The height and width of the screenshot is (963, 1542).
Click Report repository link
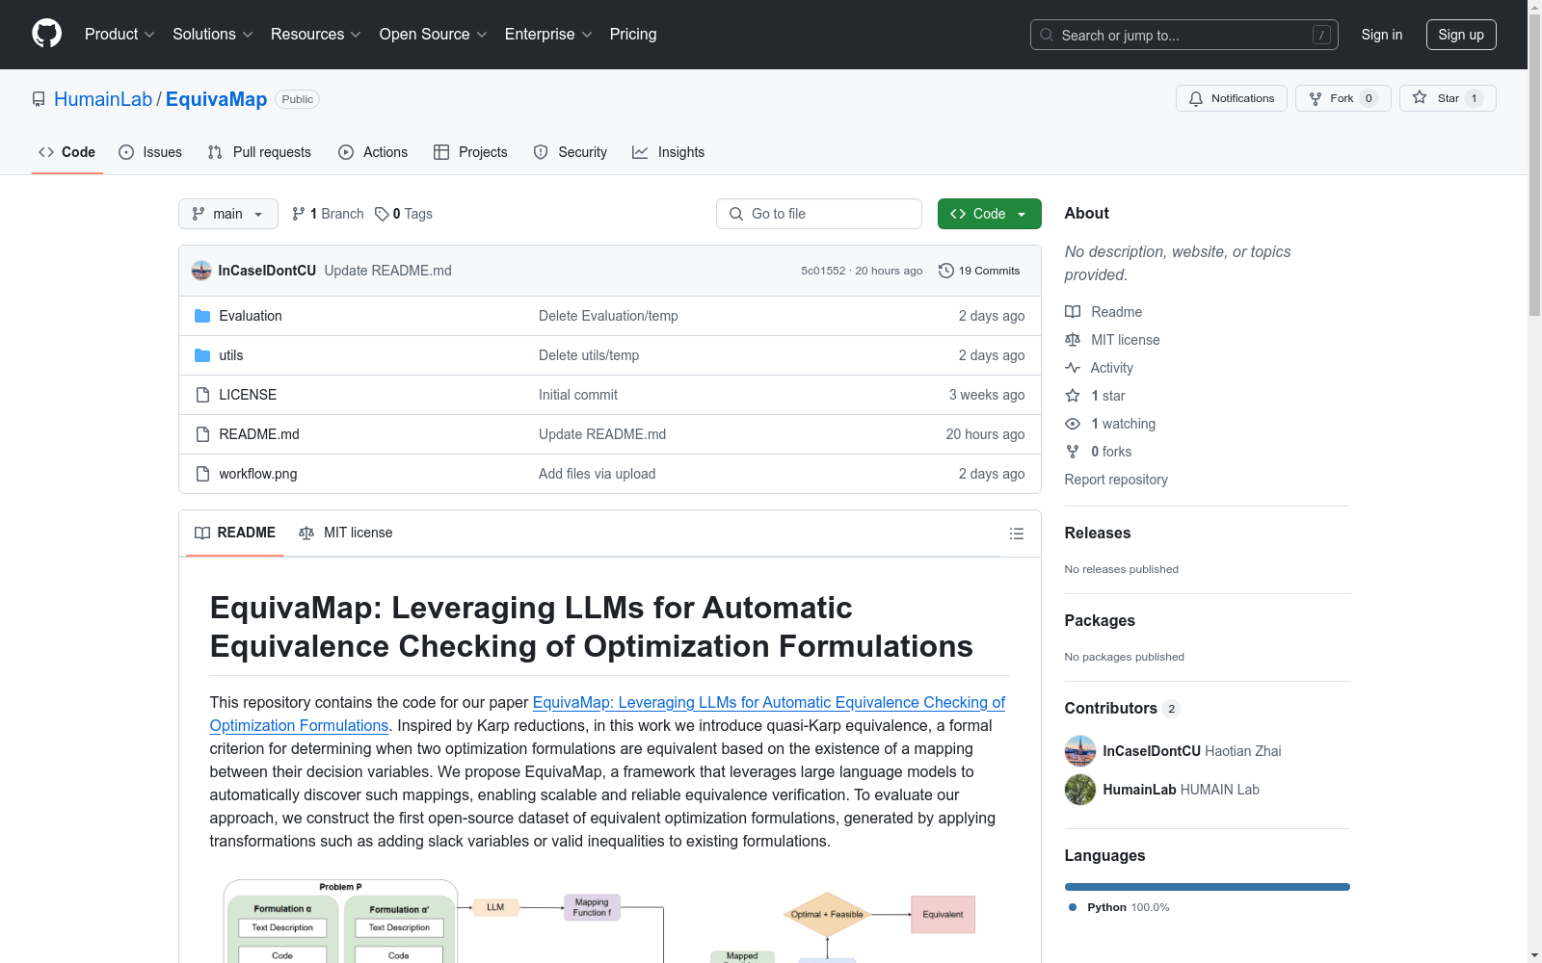pos(1116,480)
